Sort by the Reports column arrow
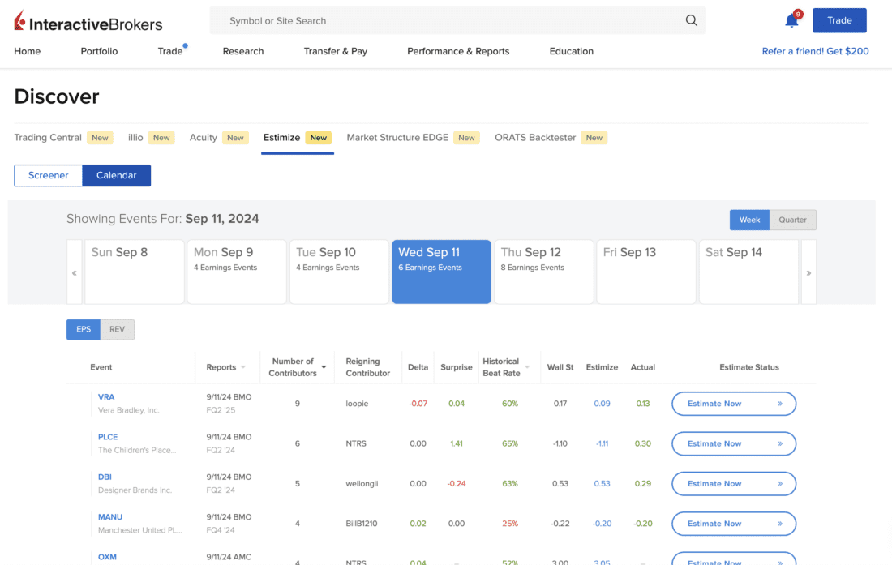Screen dimensions: 892x565 pyautogui.click(x=243, y=367)
